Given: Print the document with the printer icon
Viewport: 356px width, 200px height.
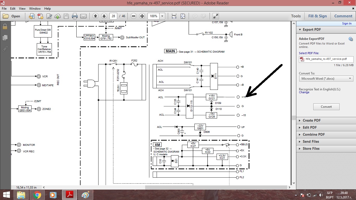Looking at the screenshot, I should (x=75, y=16).
